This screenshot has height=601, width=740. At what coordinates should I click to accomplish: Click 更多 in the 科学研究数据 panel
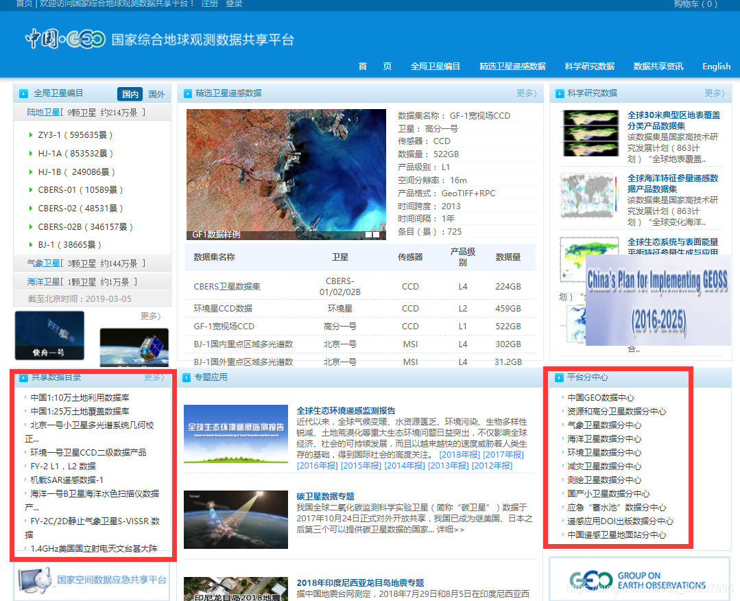(x=715, y=93)
